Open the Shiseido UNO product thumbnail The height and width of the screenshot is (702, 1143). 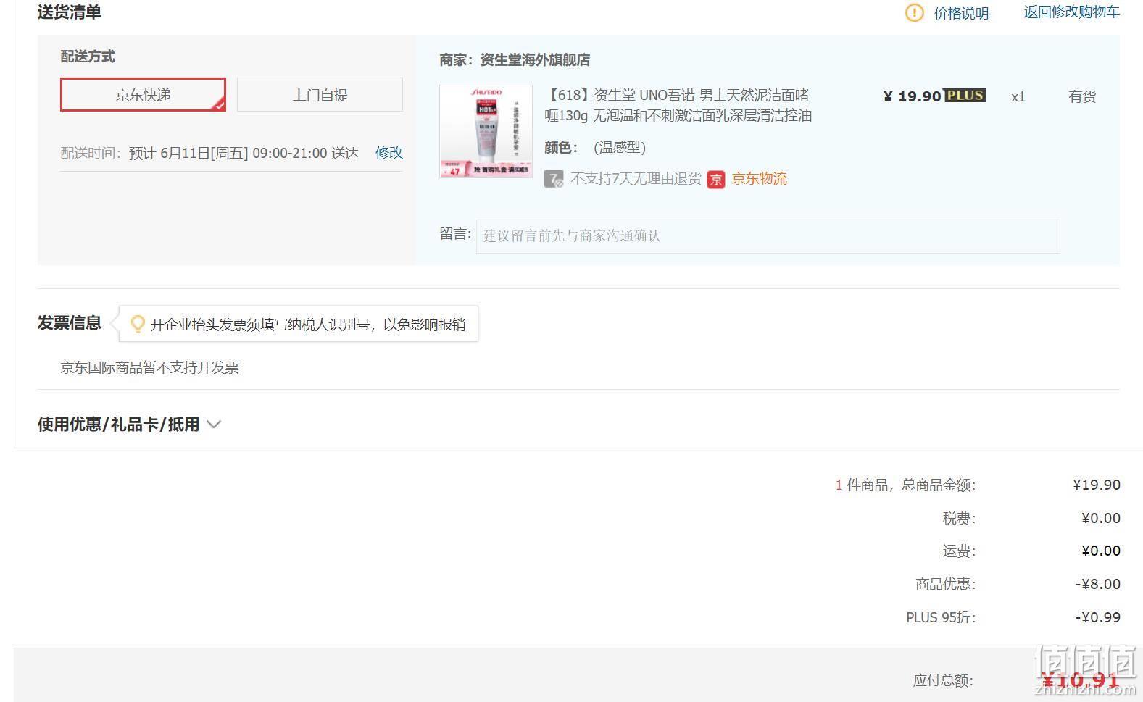[x=486, y=131]
